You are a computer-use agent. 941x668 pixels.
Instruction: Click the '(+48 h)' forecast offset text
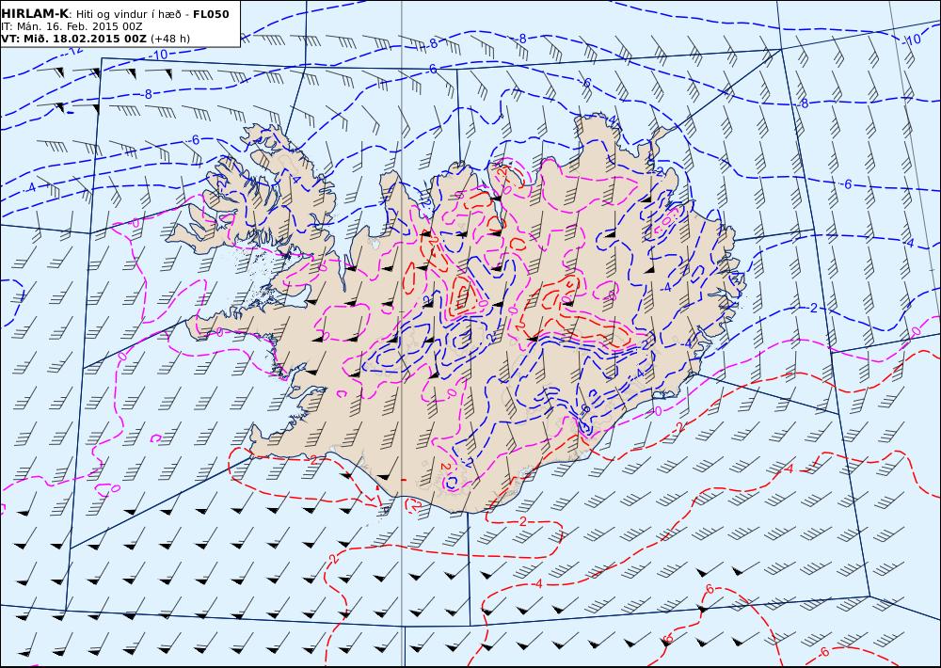169,39
